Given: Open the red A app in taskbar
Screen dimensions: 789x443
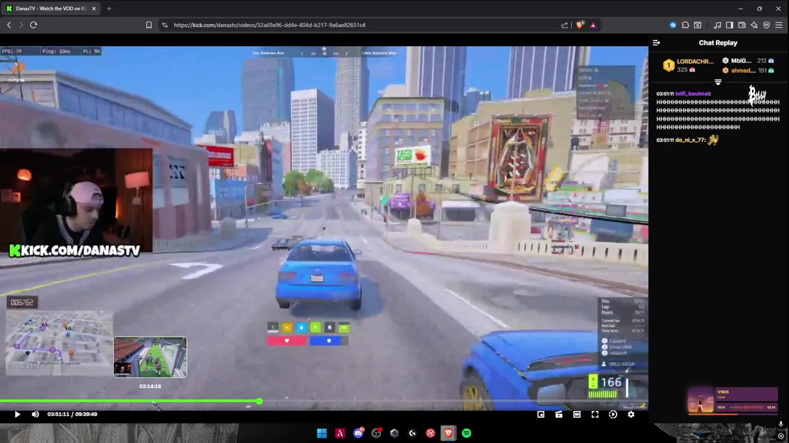Looking at the screenshot, I should click(x=340, y=433).
